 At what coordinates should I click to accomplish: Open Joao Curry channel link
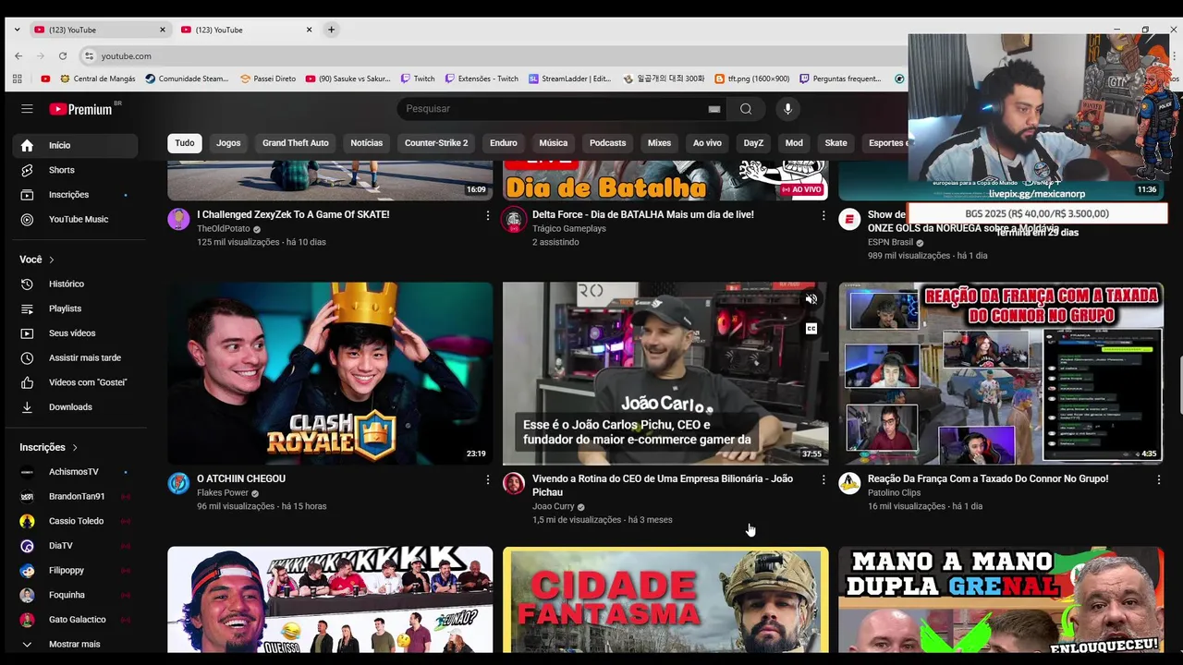(x=554, y=506)
